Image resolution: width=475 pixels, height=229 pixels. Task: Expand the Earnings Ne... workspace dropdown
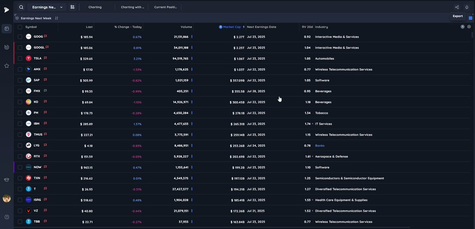47,7
